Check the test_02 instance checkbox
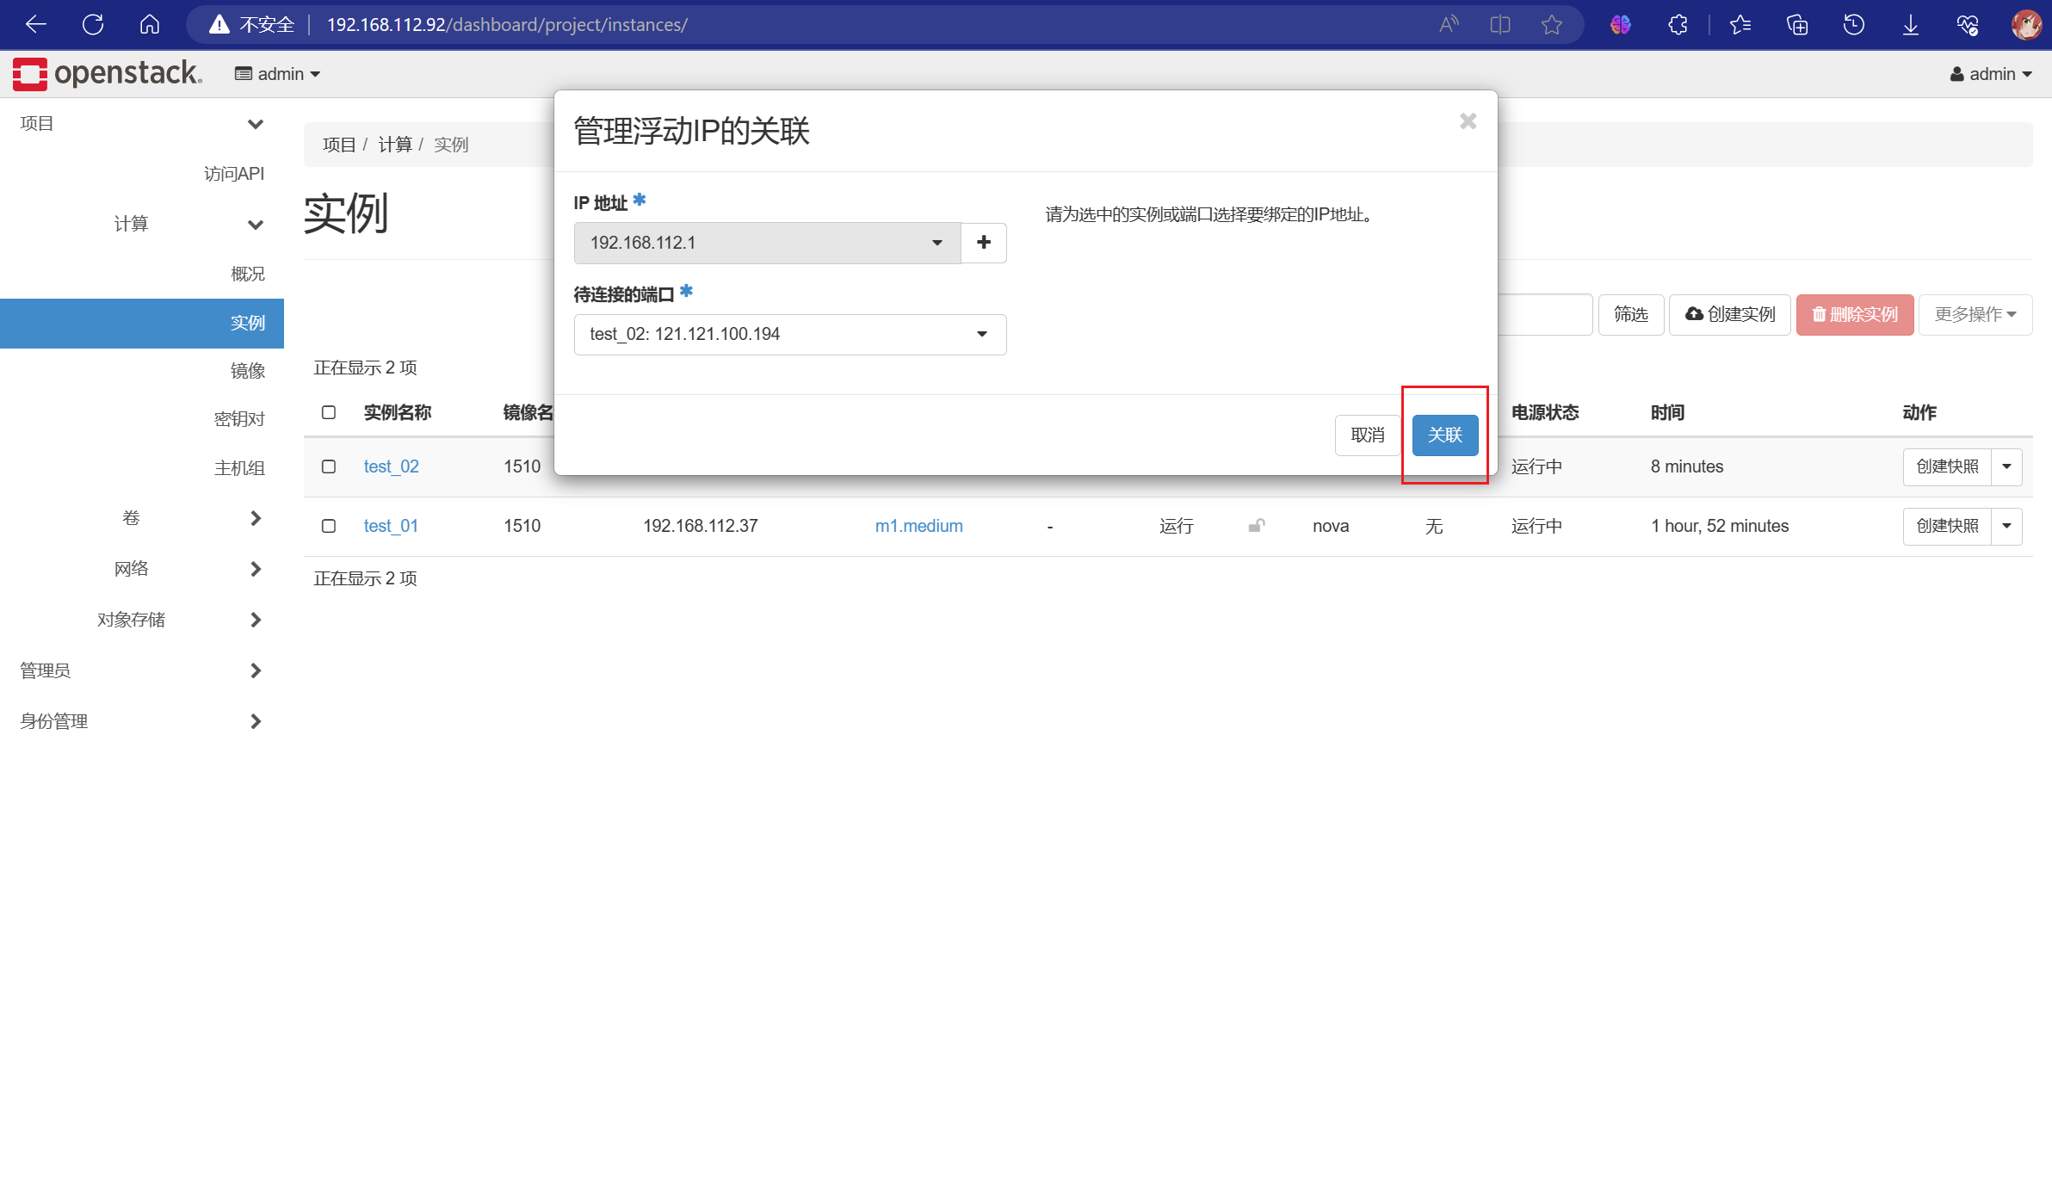Image resolution: width=2052 pixels, height=1198 pixels. point(329,466)
